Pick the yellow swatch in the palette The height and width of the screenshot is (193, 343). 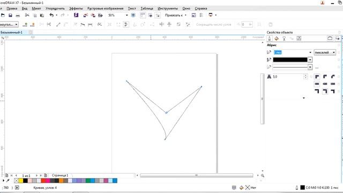click(x=21, y=181)
